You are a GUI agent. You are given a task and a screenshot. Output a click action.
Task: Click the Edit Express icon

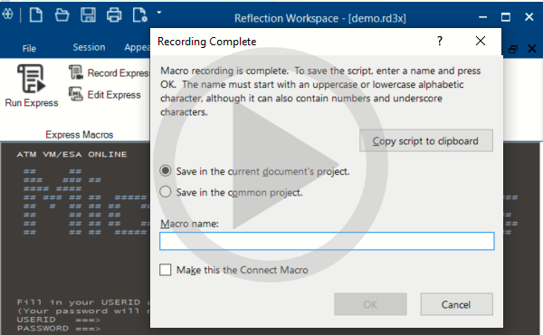pyautogui.click(x=76, y=94)
